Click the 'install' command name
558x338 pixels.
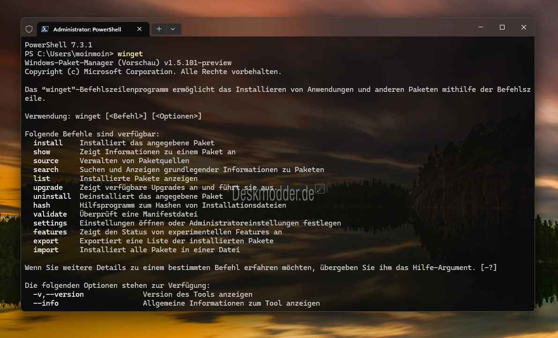(48, 143)
